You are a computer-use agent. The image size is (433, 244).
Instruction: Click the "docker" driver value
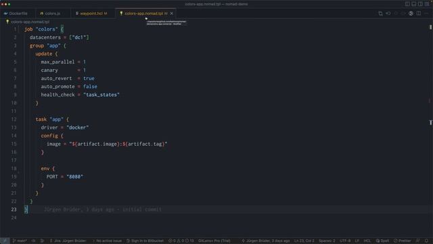(78, 127)
